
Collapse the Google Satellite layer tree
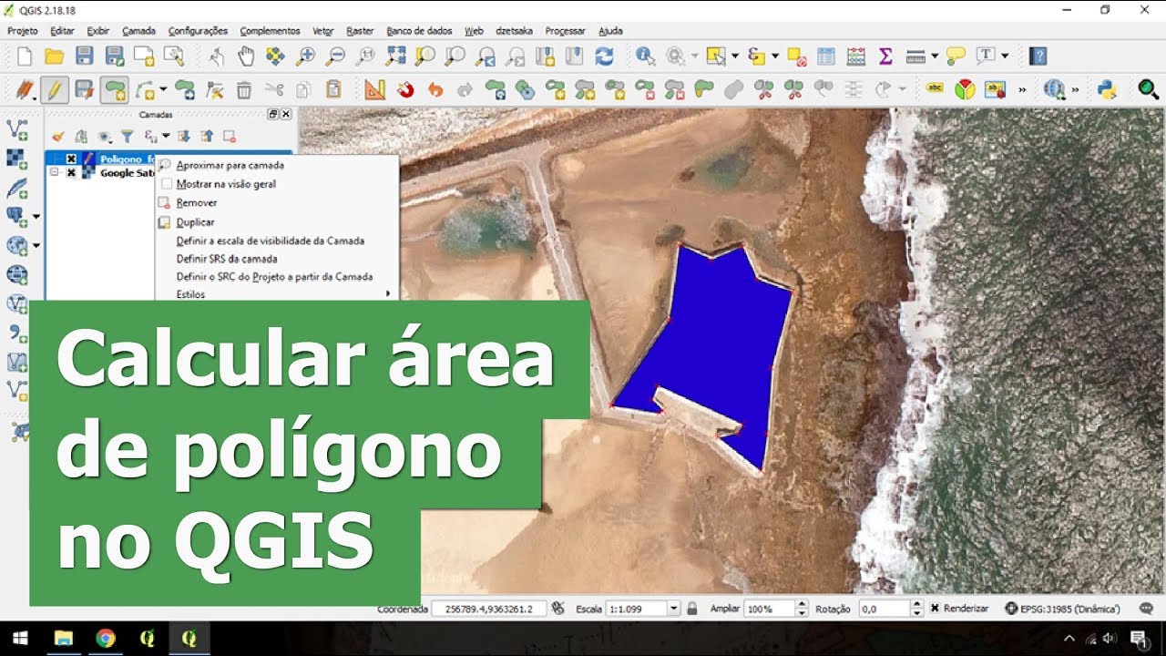(x=55, y=173)
